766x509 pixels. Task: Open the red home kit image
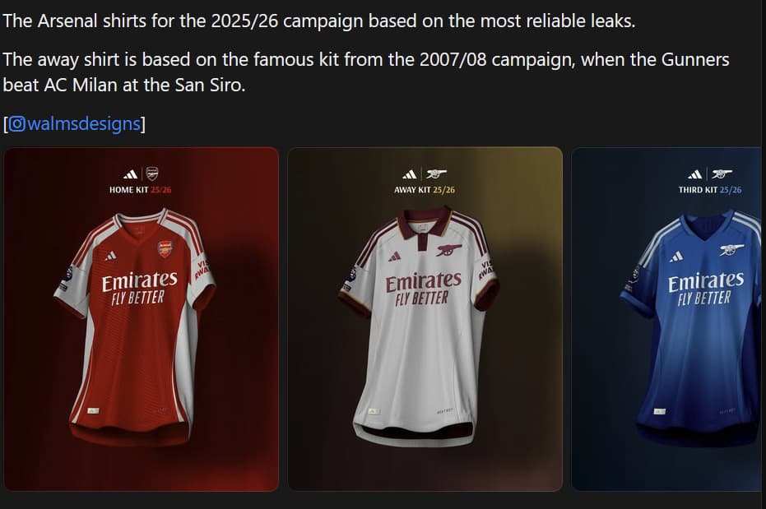142,319
